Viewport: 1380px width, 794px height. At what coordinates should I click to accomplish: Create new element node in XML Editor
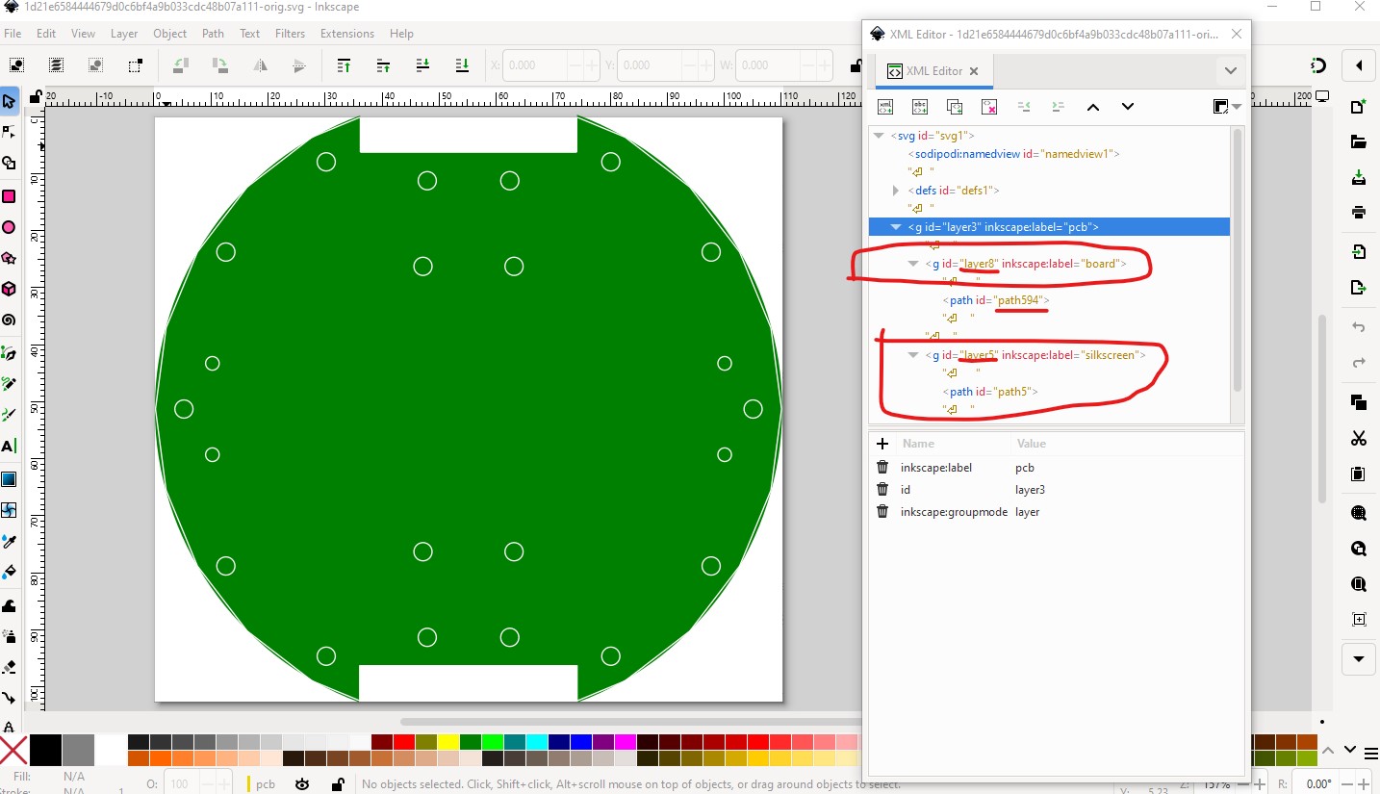[885, 107]
